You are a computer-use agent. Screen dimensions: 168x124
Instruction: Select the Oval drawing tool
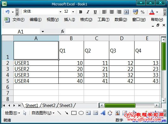[x=81, y=113]
